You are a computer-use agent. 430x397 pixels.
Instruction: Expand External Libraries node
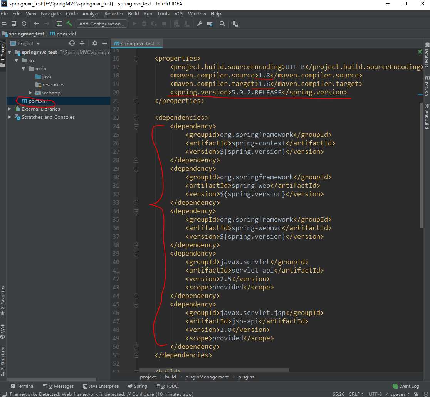(10, 109)
